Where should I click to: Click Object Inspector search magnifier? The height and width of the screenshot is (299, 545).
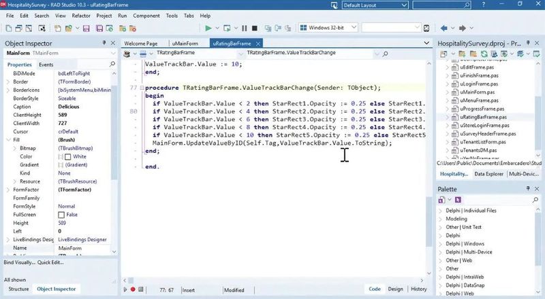tap(112, 64)
